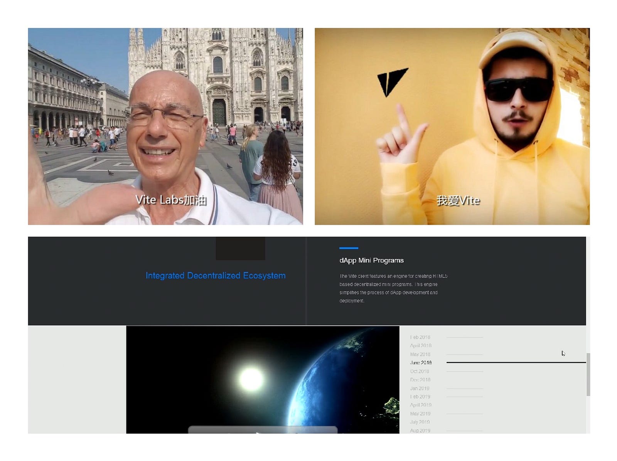Select Aug 2019 in the roadmap timeline
Screen dimensions: 617x461
(x=420, y=431)
